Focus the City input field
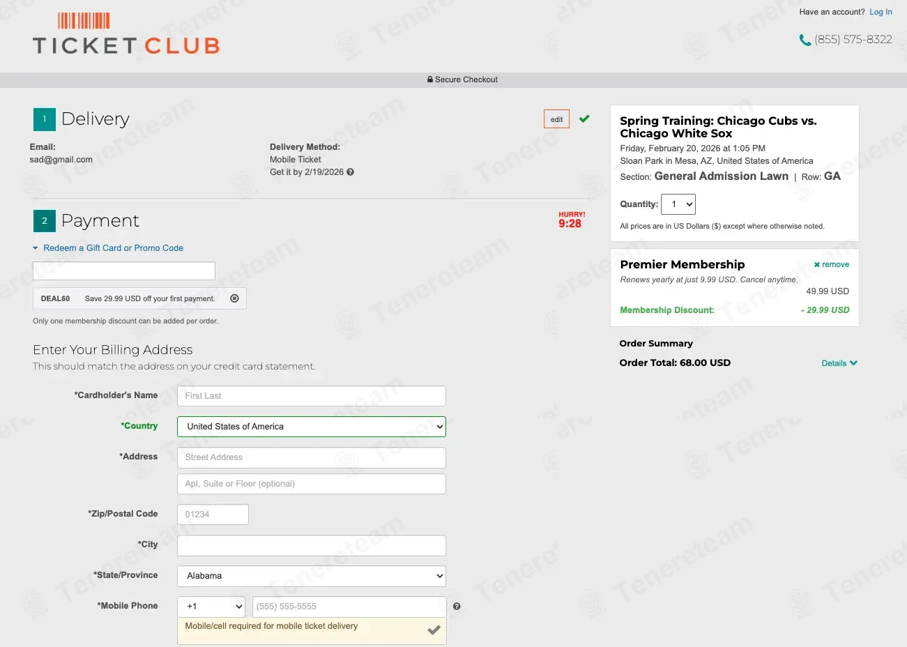 [311, 545]
